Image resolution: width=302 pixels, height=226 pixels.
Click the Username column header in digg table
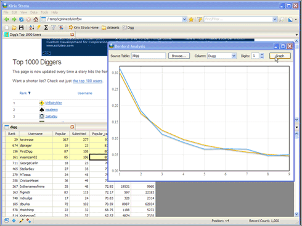point(36,134)
